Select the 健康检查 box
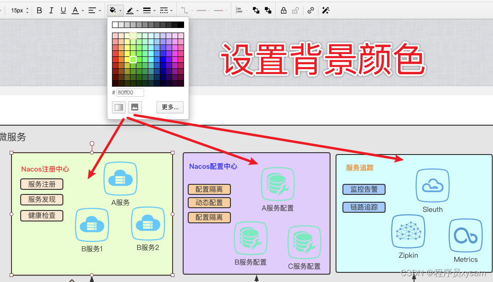The image size is (493, 282). pyautogui.click(x=42, y=216)
